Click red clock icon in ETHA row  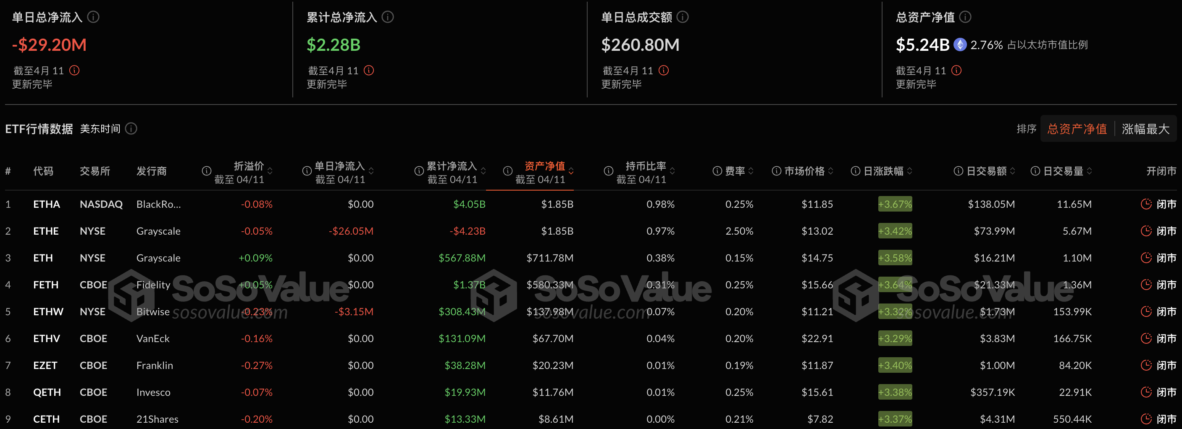click(x=1146, y=204)
